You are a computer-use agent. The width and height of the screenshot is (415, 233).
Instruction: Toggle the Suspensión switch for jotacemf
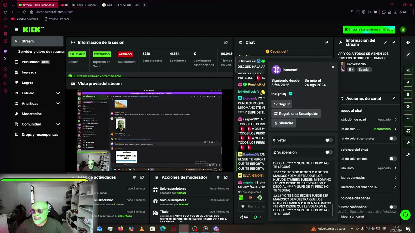(x=328, y=152)
